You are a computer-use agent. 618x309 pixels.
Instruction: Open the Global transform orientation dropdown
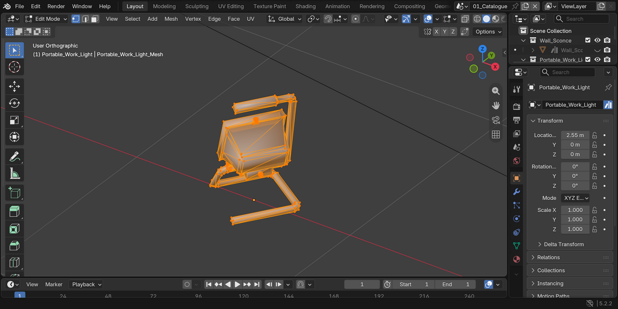coord(285,19)
